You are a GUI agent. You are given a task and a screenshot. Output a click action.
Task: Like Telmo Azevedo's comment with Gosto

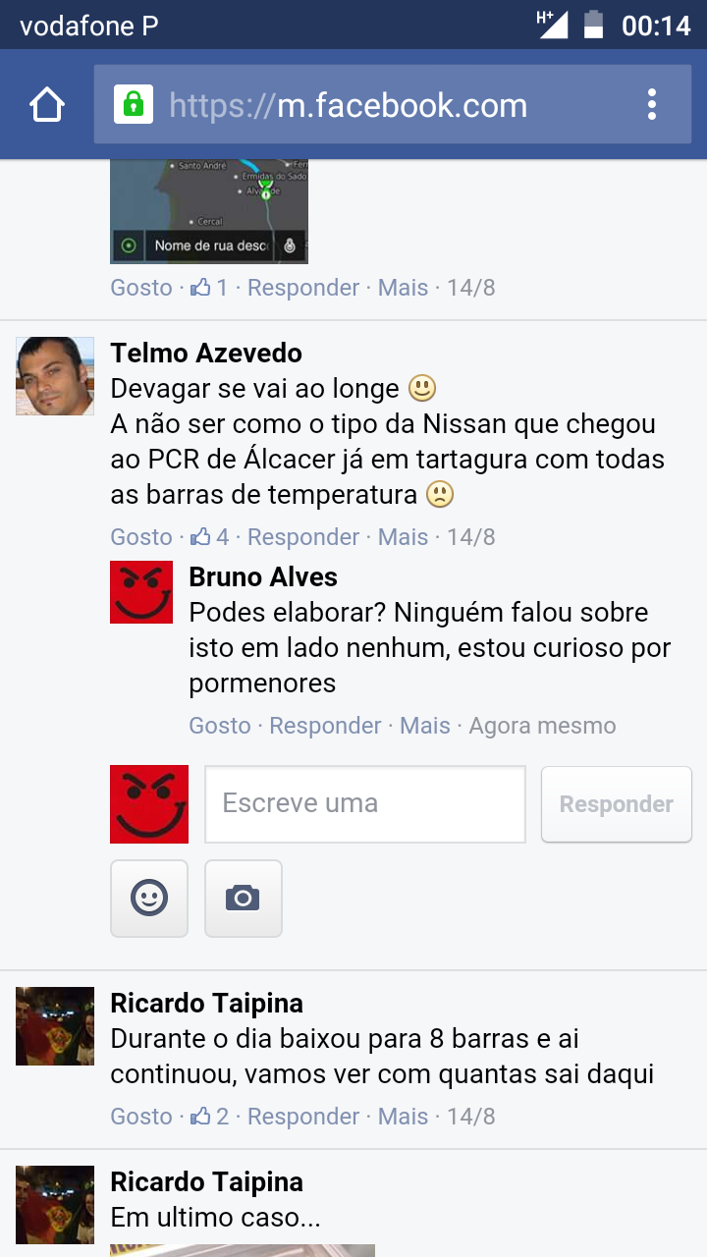coord(141,537)
